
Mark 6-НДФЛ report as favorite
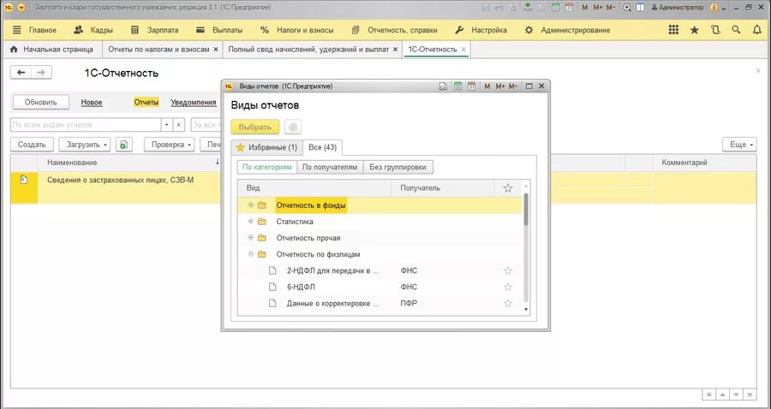(x=508, y=287)
